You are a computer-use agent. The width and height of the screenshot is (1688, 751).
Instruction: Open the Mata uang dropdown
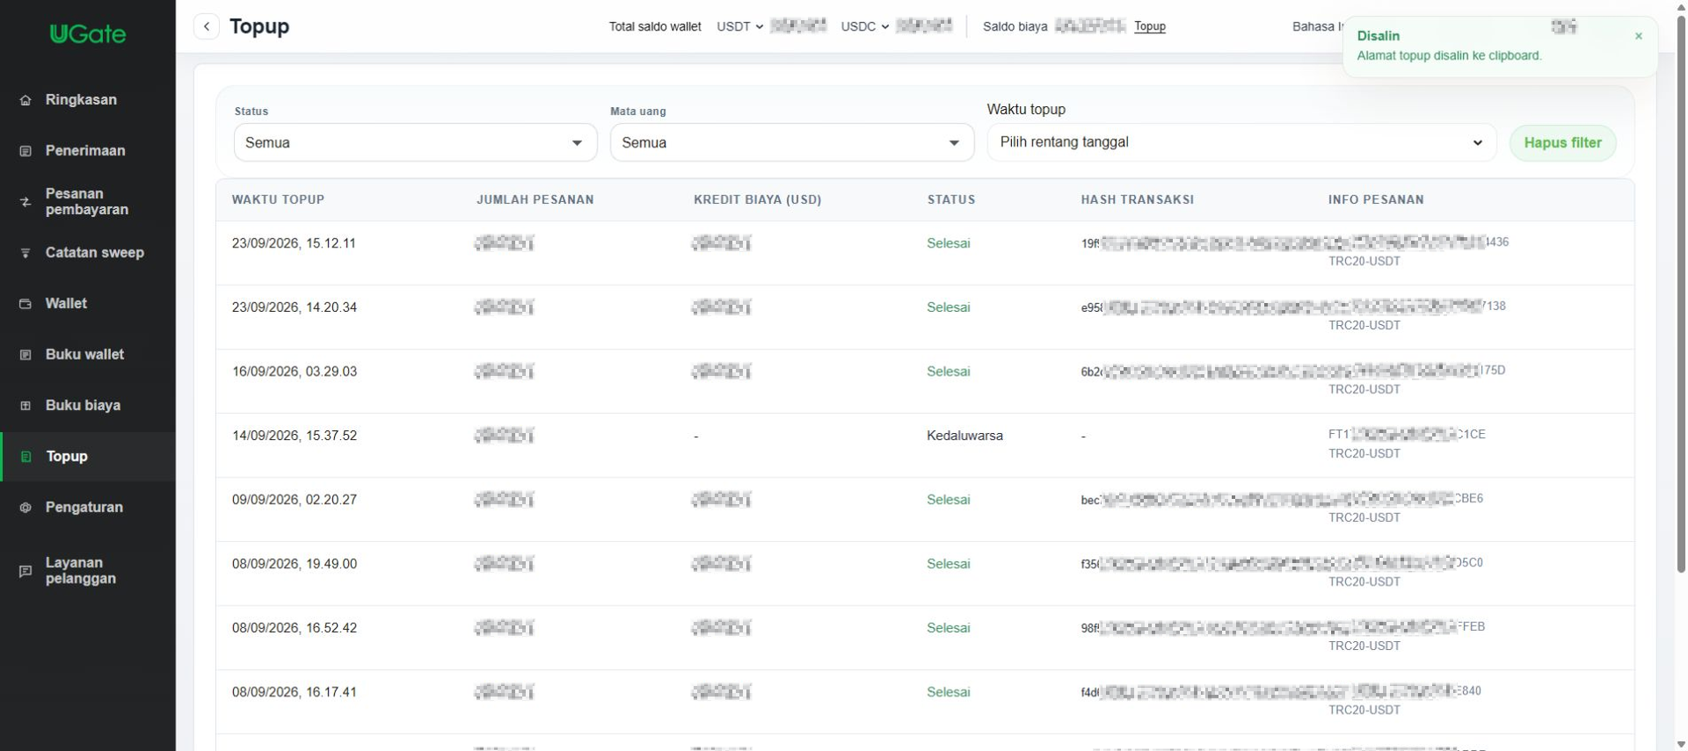coord(791,142)
